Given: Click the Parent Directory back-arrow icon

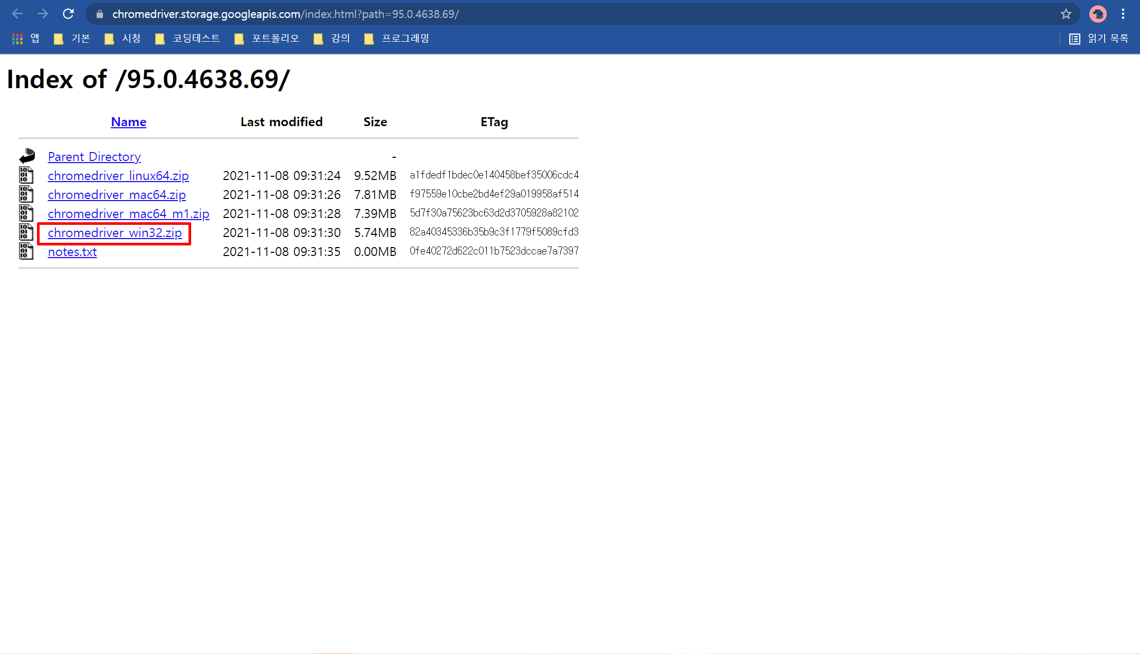Looking at the screenshot, I should 26,156.
